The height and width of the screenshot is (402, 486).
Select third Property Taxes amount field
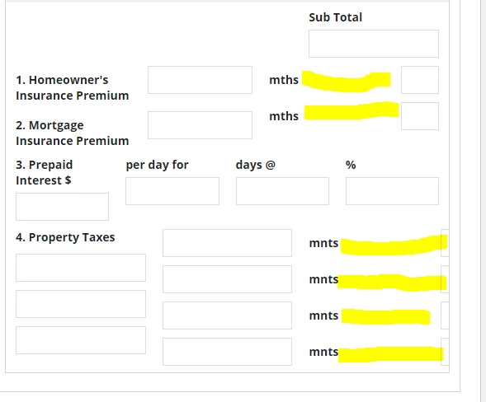[227, 316]
